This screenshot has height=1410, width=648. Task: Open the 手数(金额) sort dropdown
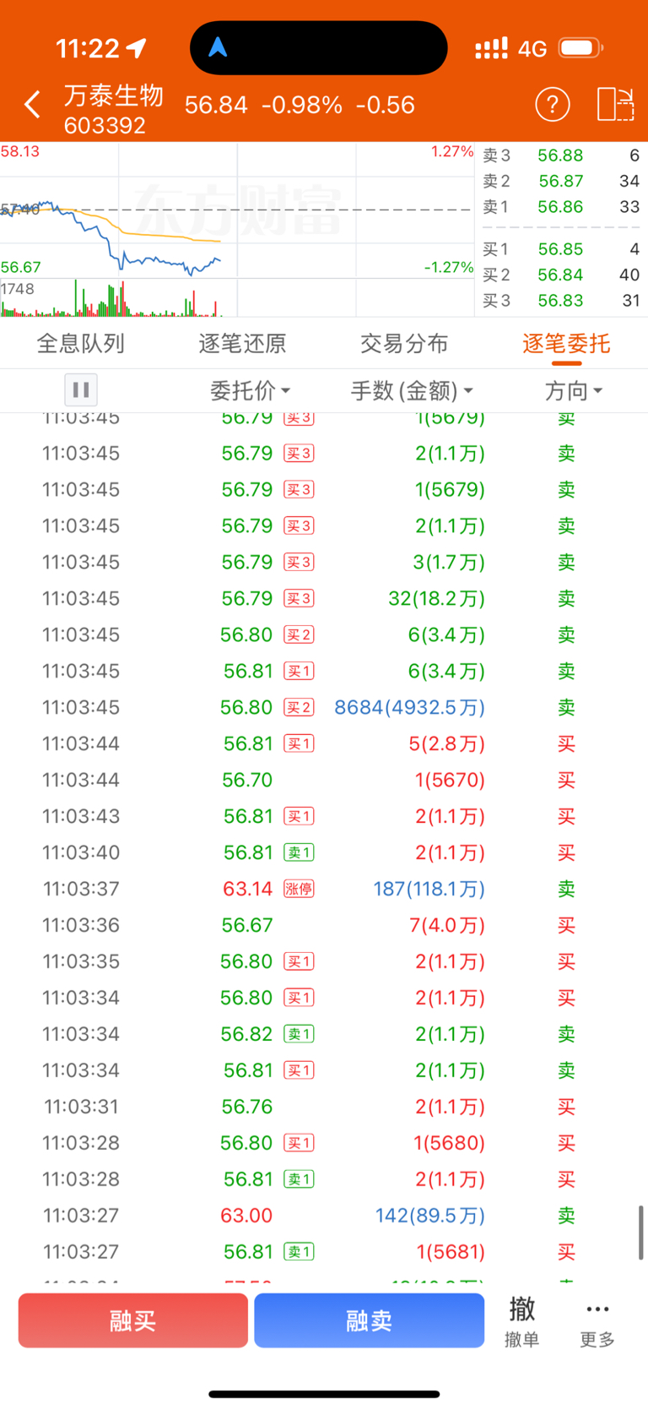412,390
